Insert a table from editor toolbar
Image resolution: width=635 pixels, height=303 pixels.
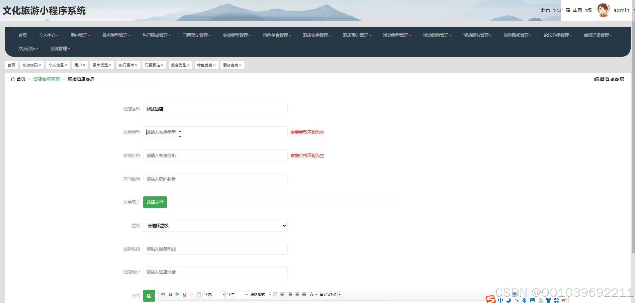coord(275,294)
